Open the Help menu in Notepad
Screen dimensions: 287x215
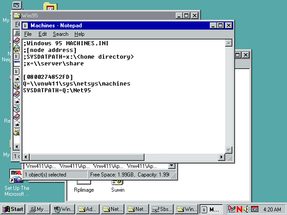(x=79, y=34)
